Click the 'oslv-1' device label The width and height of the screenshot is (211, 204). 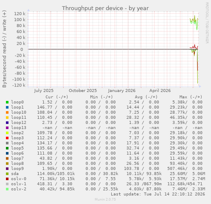(x=19, y=184)
